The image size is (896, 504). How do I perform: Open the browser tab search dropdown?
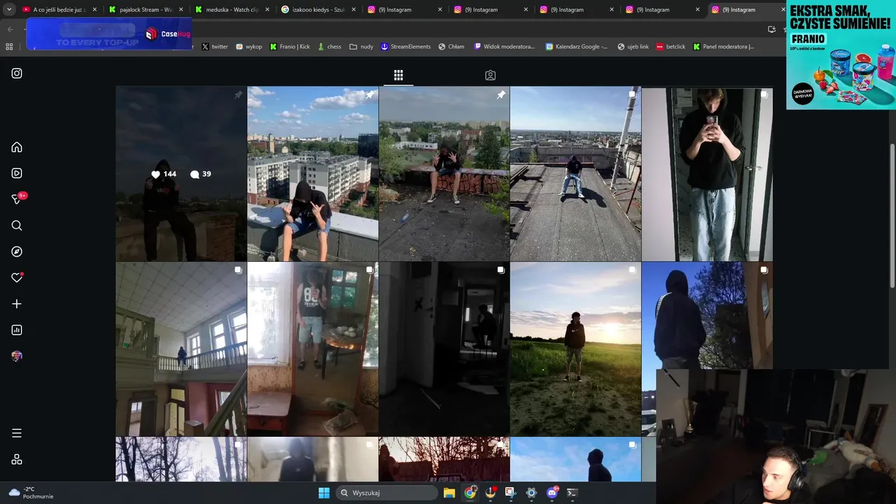(9, 10)
